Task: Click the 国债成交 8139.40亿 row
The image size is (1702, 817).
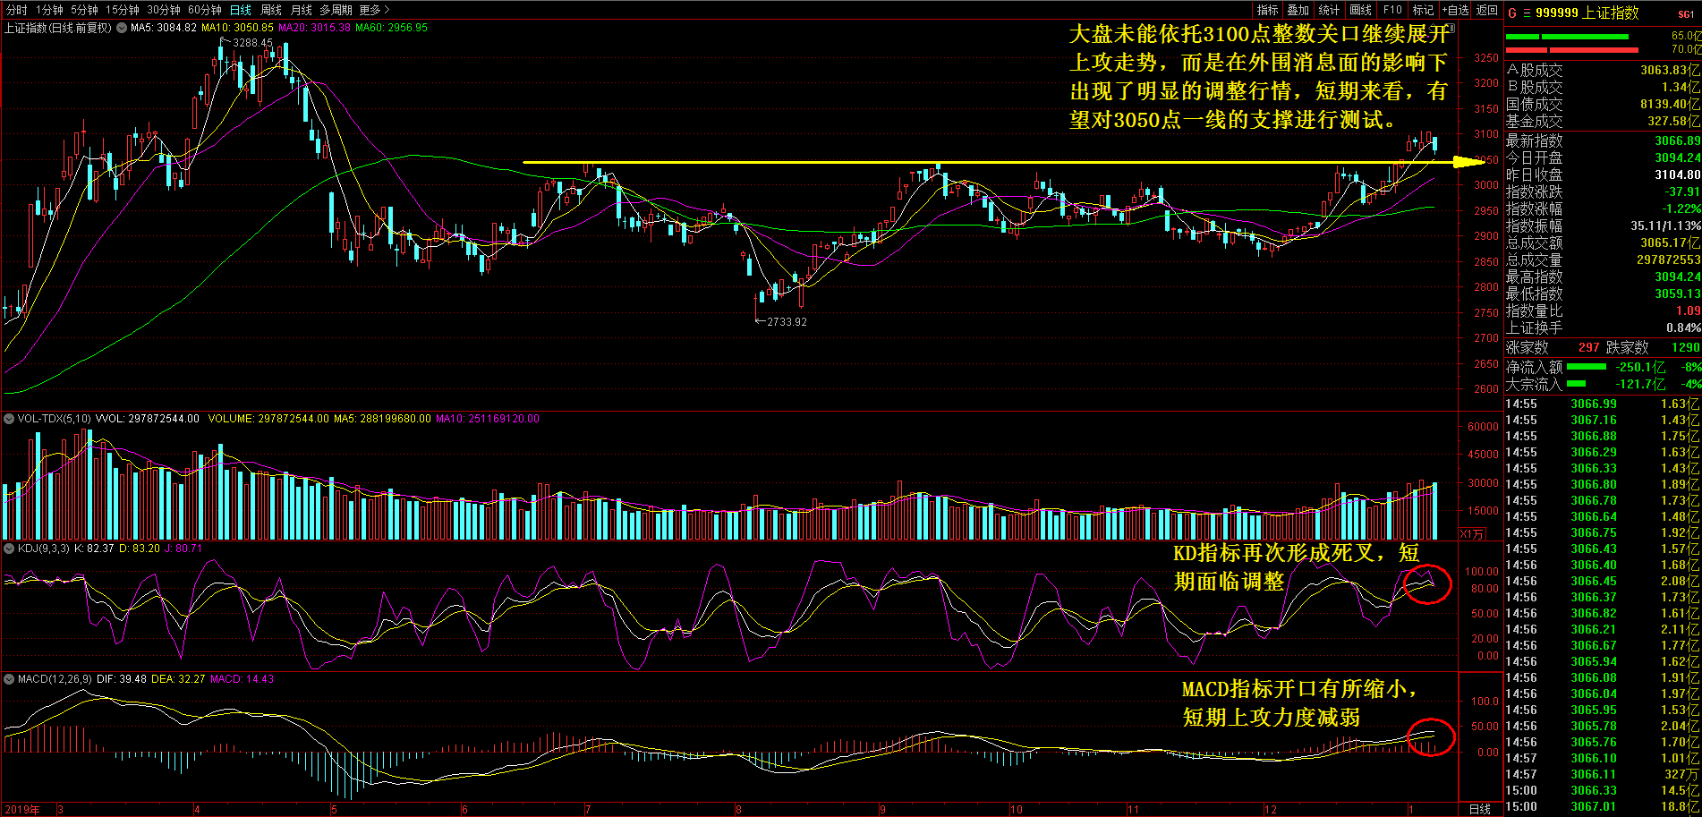Action: coord(1603,104)
